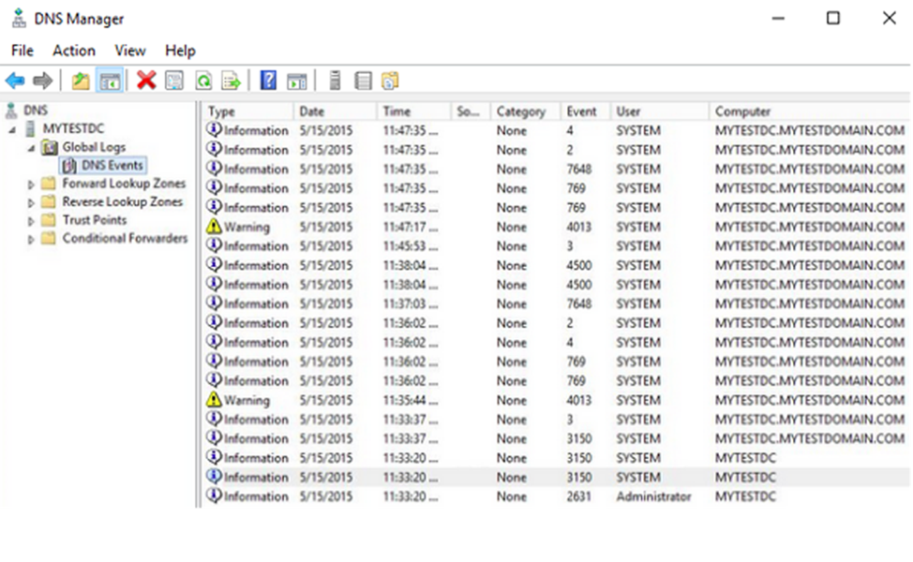
Task: Sort by the Event column header
Action: click(586, 111)
